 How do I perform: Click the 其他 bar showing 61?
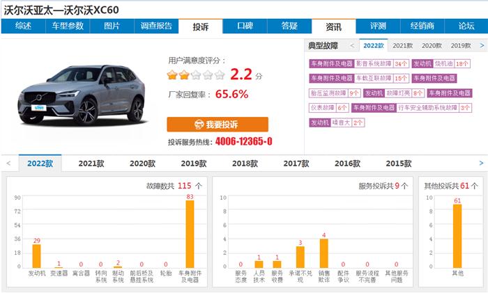coord(457,236)
